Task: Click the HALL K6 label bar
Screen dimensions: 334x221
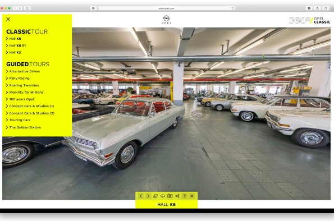Action: [x=166, y=205]
